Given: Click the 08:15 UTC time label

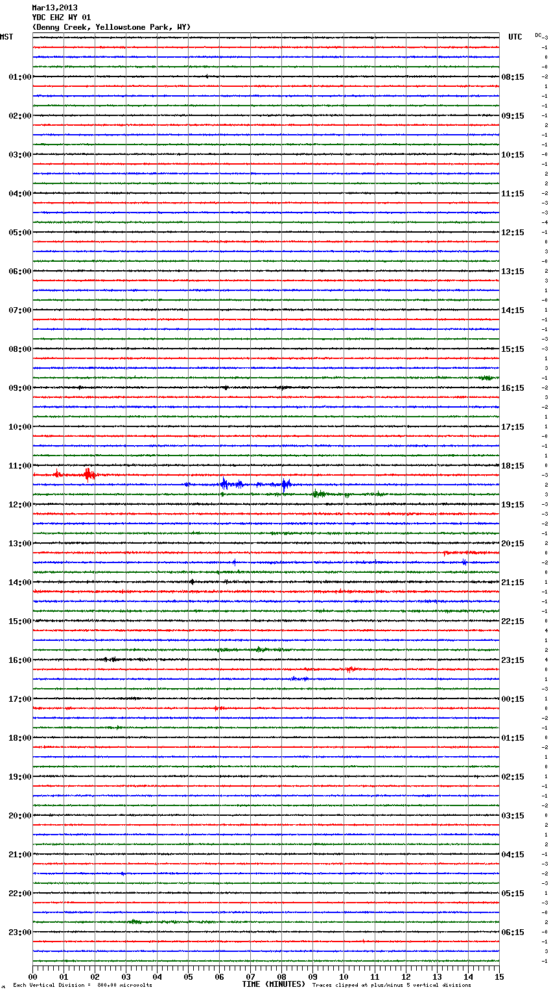Looking at the screenshot, I should tap(513, 77).
